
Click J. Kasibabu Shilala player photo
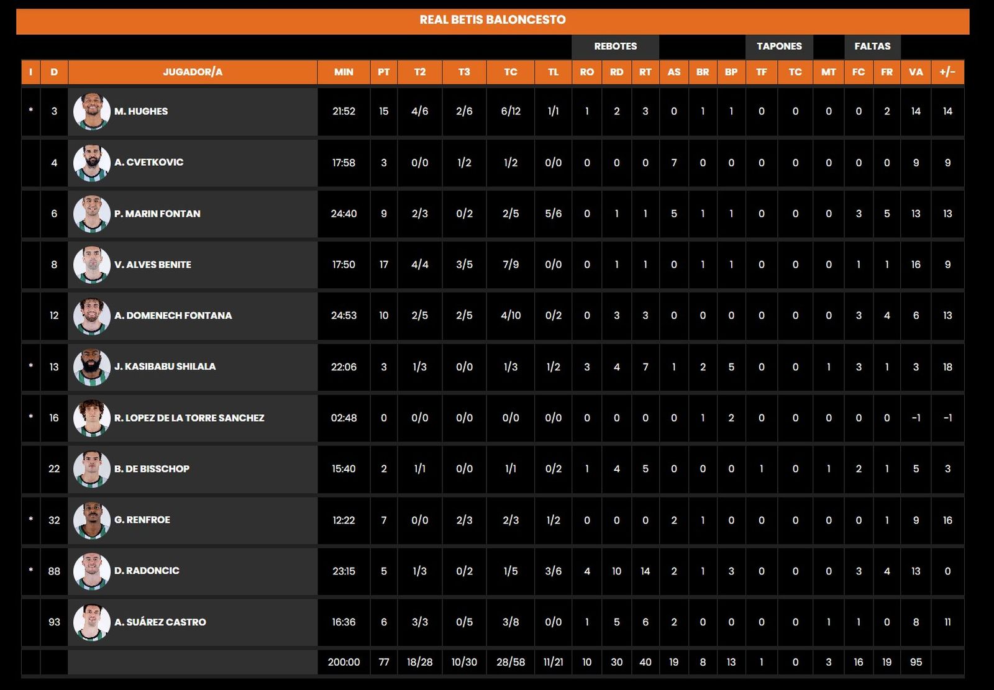91,367
